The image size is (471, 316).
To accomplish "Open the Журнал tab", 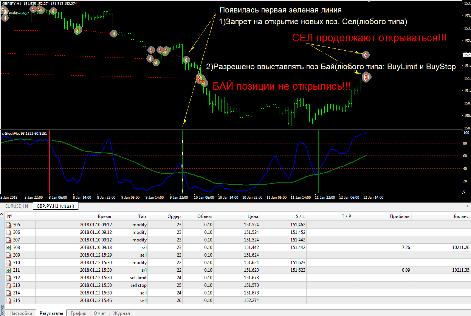I will [x=122, y=313].
